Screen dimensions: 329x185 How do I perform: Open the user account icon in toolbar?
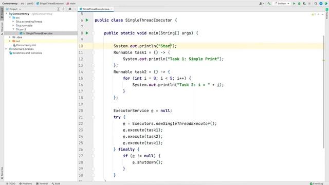click(x=261, y=4)
